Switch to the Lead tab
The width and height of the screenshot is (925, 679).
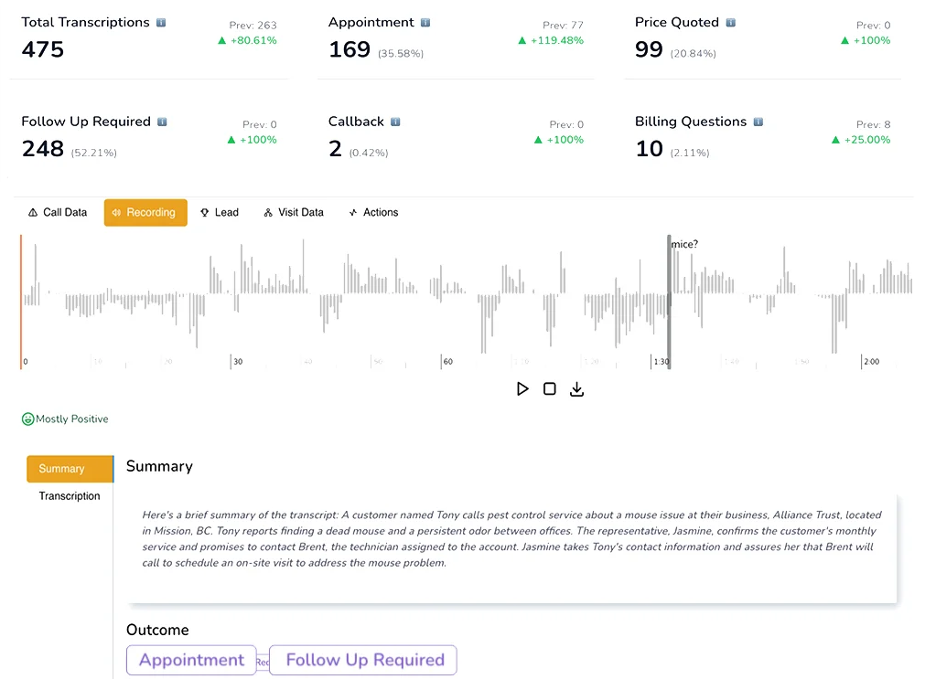(220, 212)
